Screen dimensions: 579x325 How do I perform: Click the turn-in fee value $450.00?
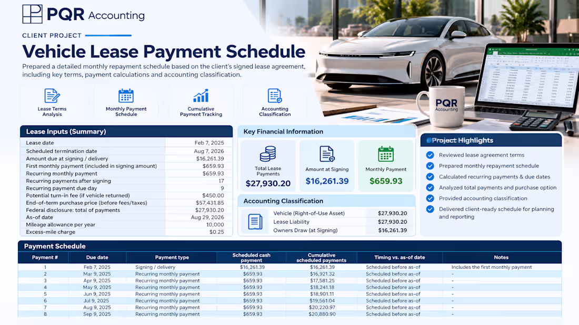[213, 196]
